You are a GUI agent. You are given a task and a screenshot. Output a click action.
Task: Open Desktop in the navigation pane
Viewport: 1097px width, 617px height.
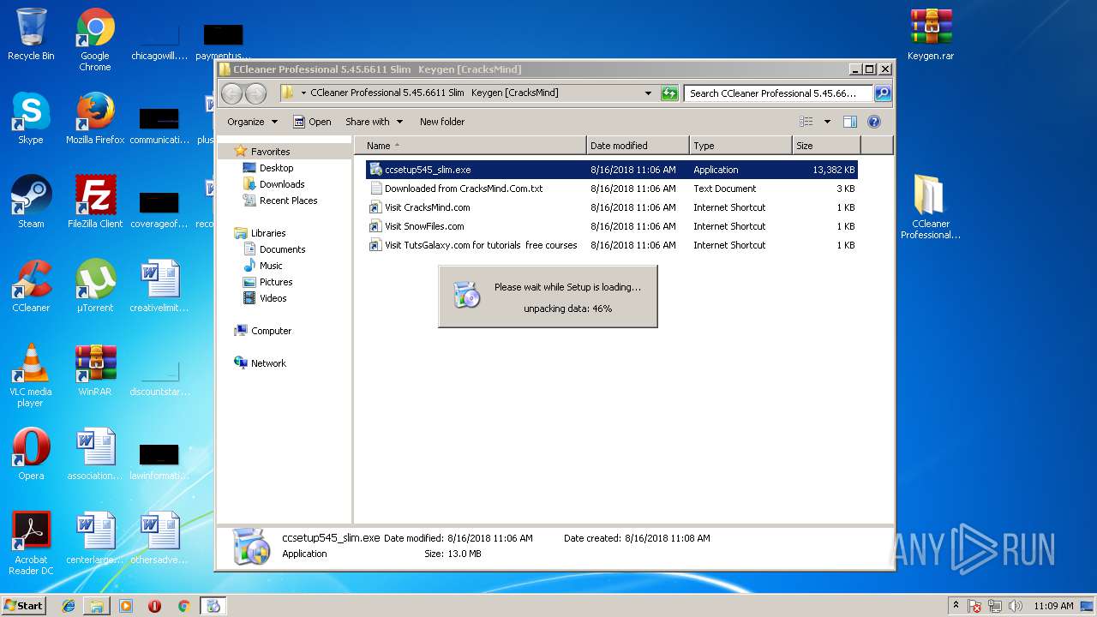(276, 168)
